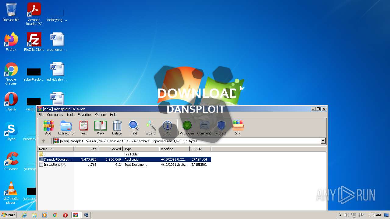
Task: Select Recycle Bin desktop icon
Action: tap(11, 12)
